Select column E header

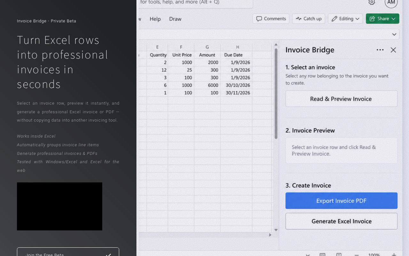pos(157,47)
